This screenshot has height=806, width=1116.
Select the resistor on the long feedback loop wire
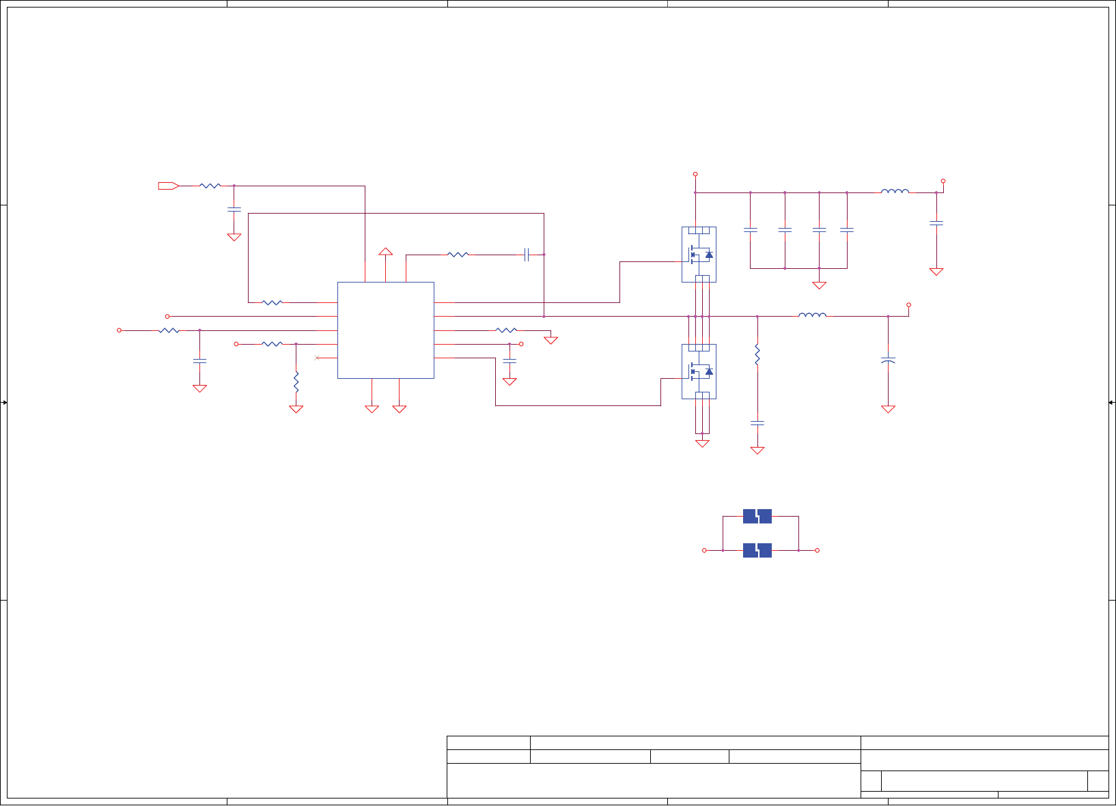[272, 302]
